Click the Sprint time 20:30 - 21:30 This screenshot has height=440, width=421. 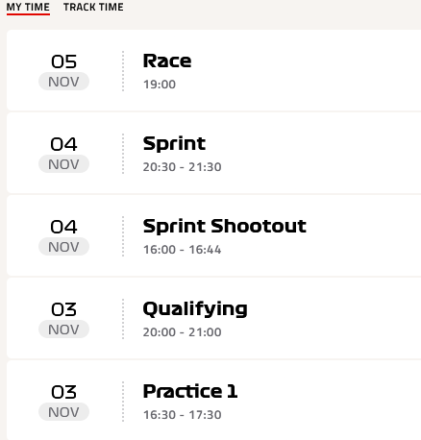coord(182,167)
